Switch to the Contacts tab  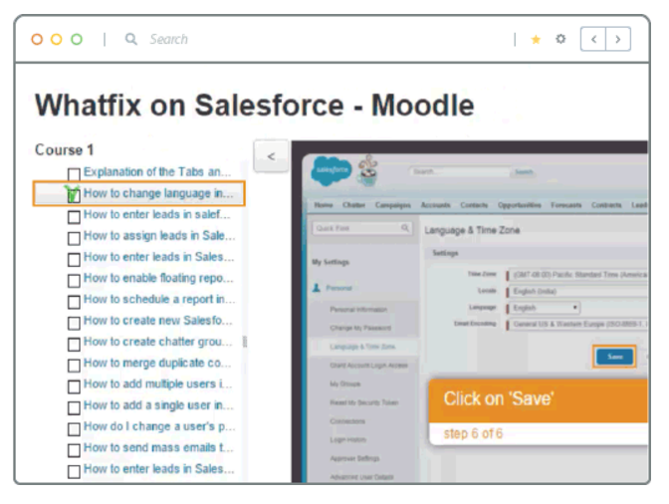[x=474, y=205]
